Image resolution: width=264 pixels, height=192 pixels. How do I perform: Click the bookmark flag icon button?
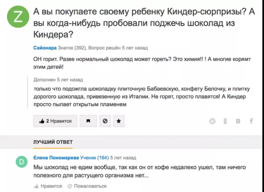point(89,121)
